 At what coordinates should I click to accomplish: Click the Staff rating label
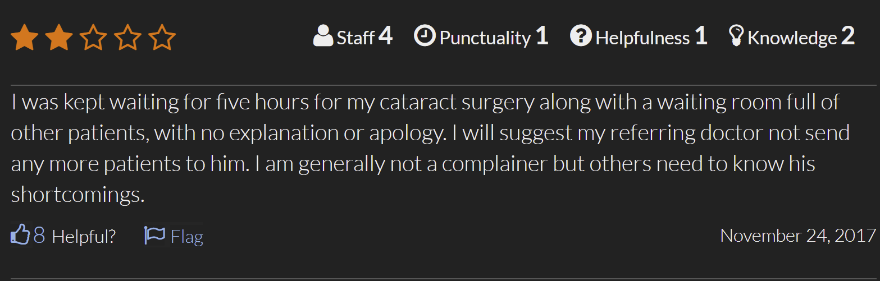(355, 38)
